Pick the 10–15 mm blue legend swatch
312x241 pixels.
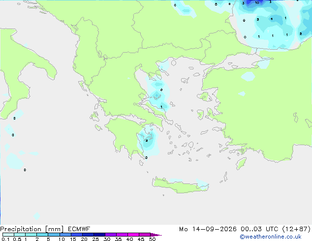point(65,235)
